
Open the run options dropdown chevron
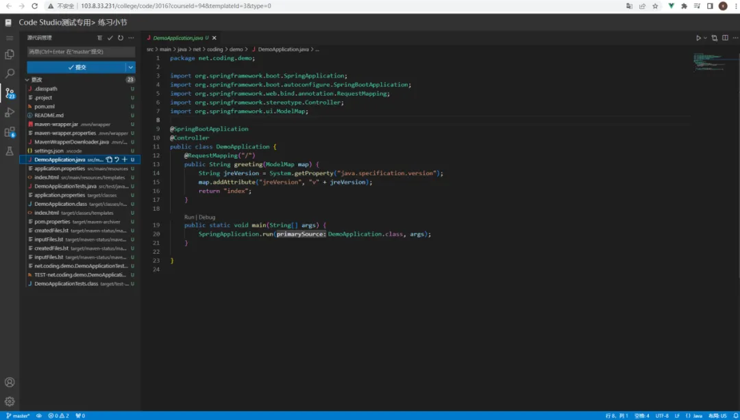coord(706,38)
